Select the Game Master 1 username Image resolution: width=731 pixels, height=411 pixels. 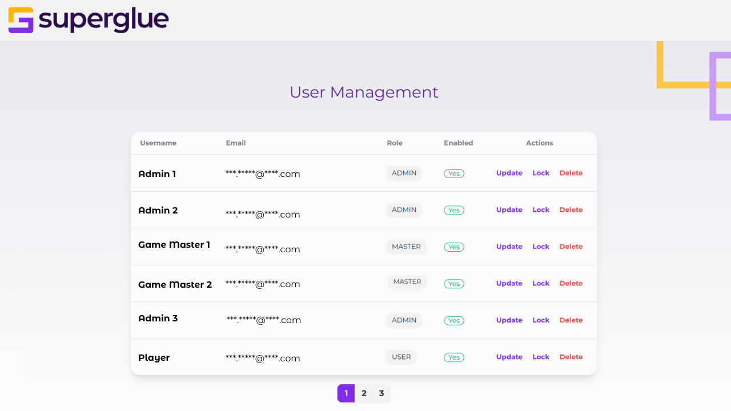point(174,245)
